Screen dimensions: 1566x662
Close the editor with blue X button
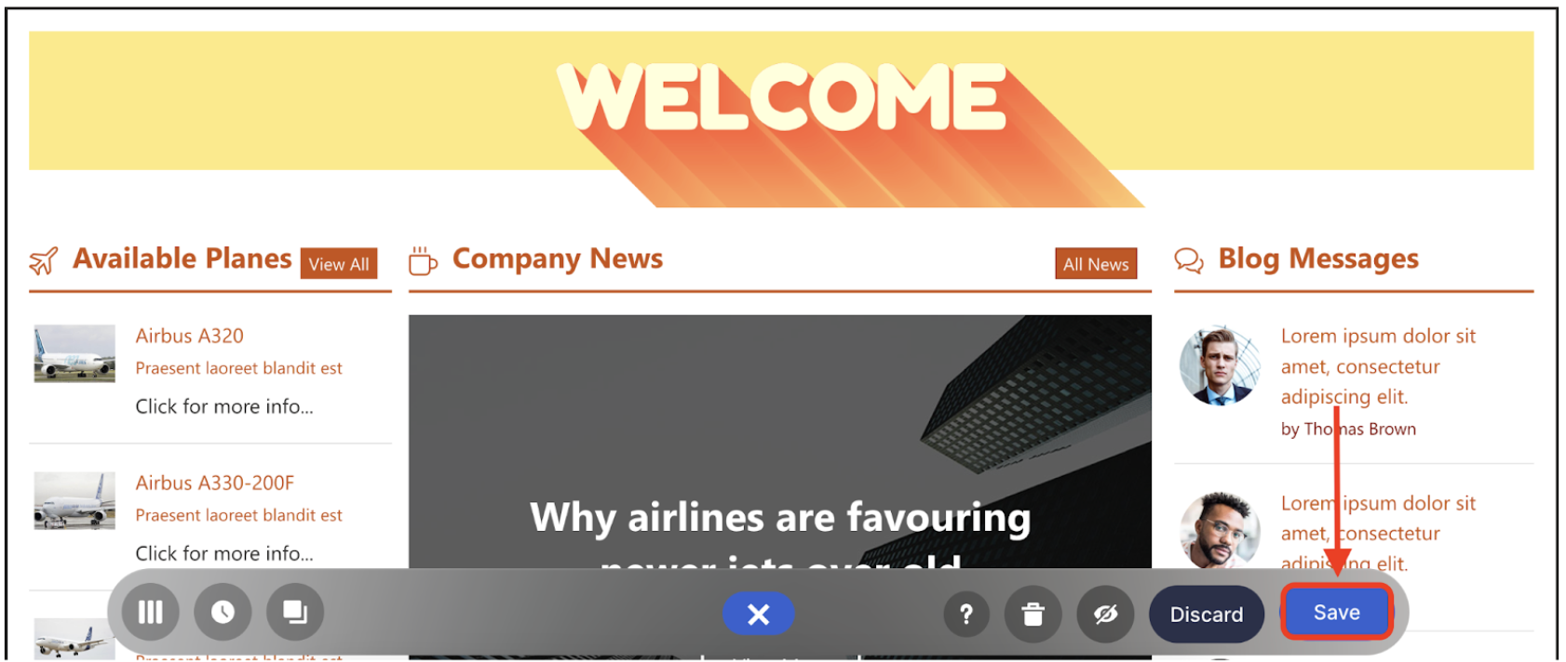[x=758, y=615]
